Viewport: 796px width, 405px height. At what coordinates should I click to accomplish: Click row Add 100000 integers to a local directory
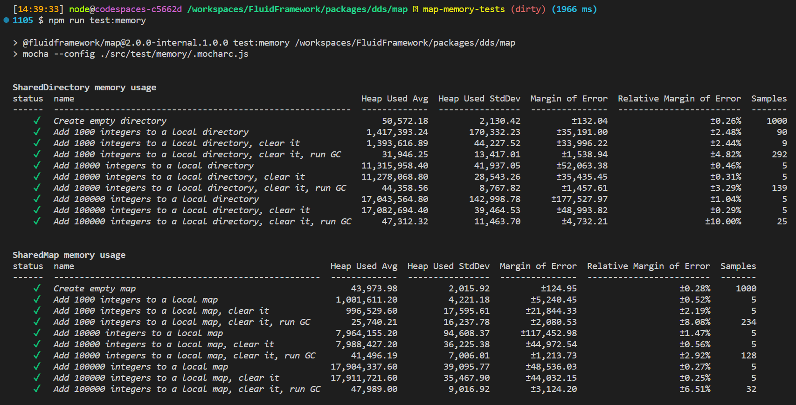point(400,199)
